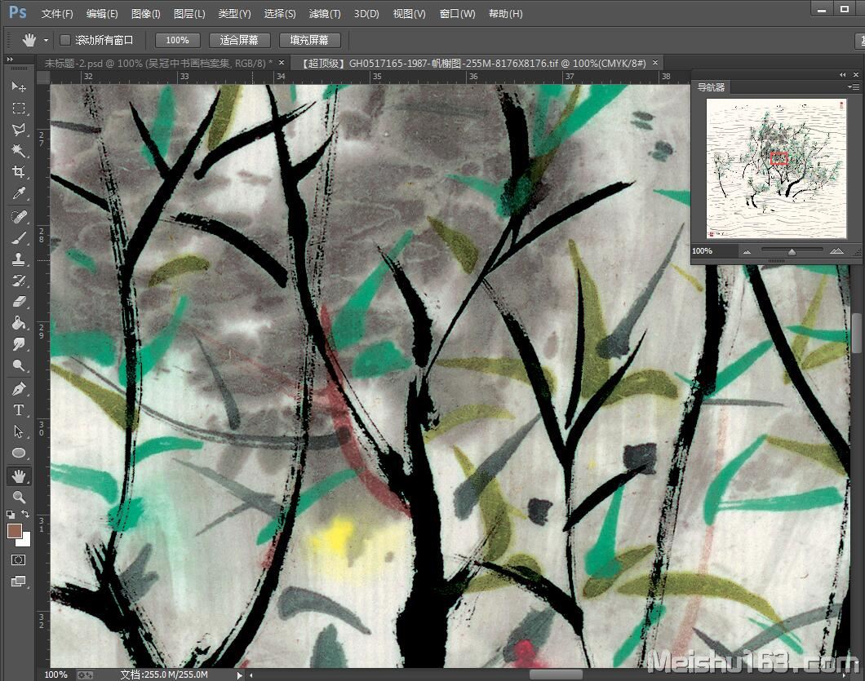This screenshot has width=865, height=681.
Task: Select the Brush tool
Action: 19,238
